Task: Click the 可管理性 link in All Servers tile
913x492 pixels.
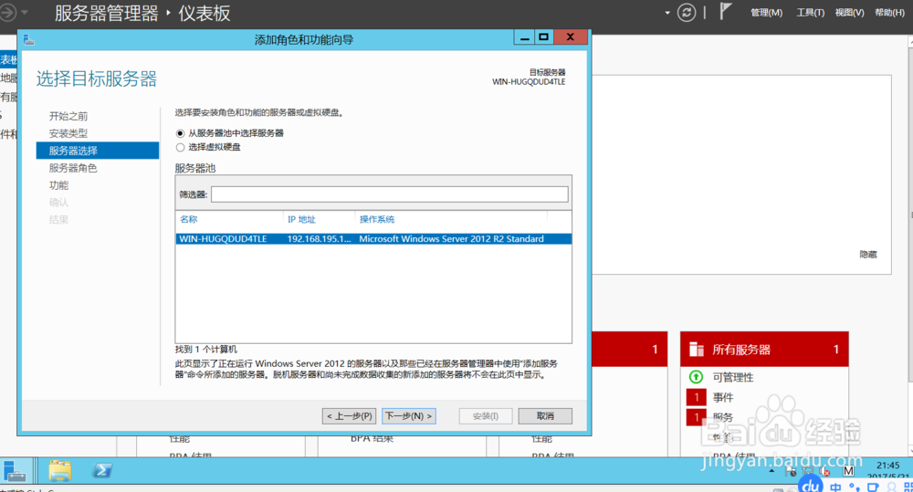Action: click(x=733, y=377)
